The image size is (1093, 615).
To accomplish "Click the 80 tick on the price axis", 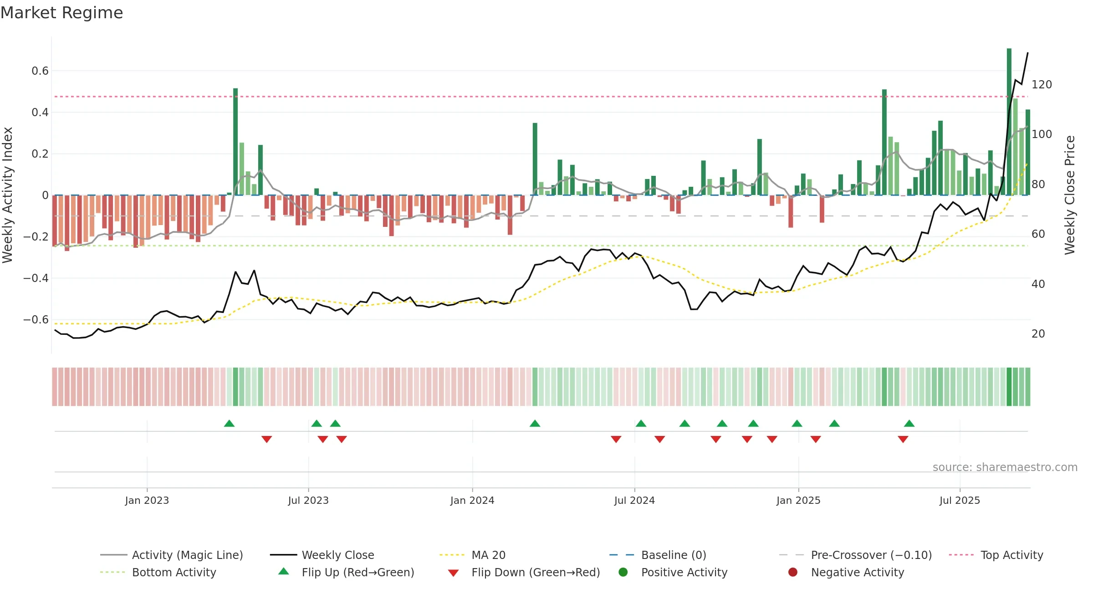I will (1038, 184).
